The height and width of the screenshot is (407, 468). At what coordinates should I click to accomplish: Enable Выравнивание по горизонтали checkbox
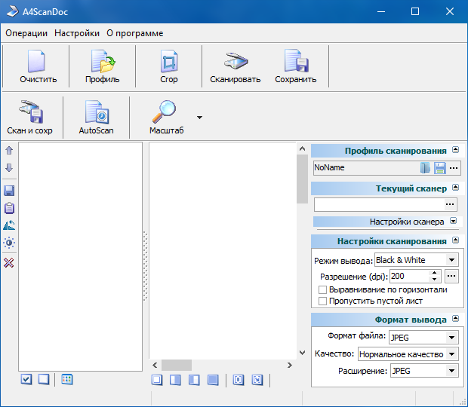click(322, 289)
